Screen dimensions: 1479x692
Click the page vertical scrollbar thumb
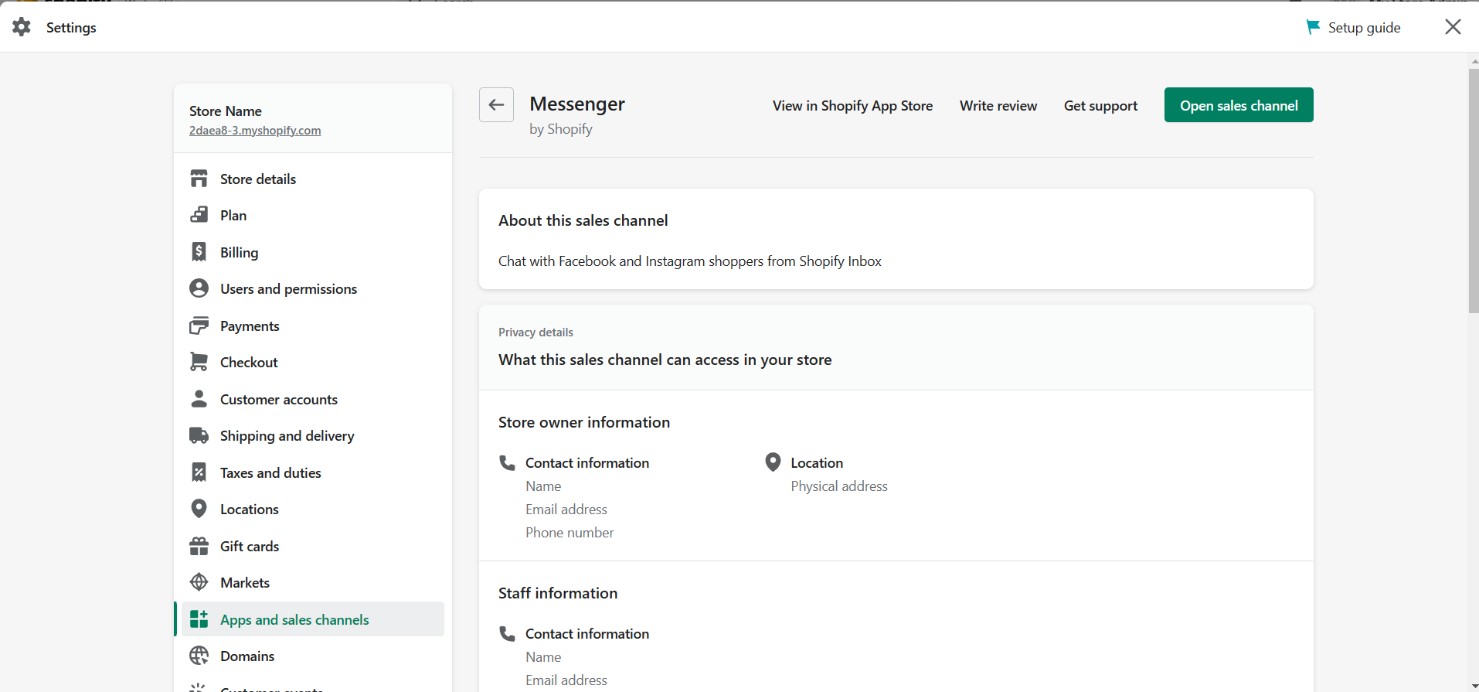(x=1473, y=190)
